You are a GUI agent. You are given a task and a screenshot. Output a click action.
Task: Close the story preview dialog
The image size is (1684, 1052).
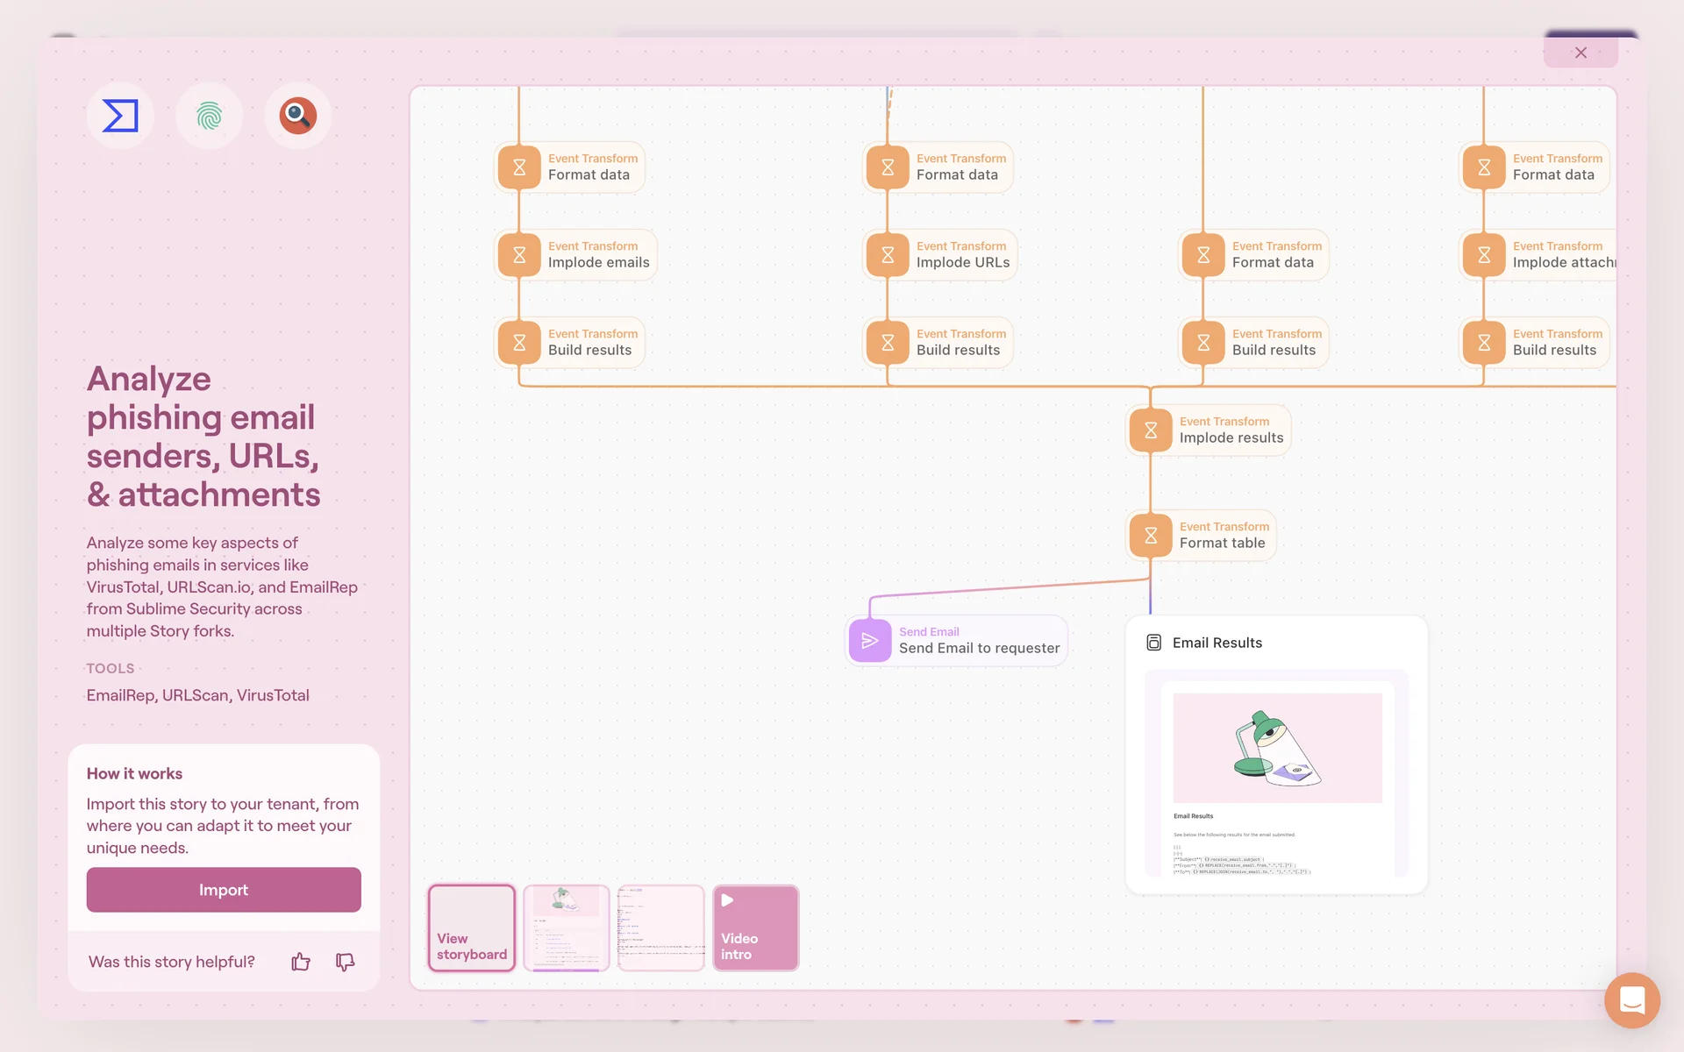pyautogui.click(x=1581, y=53)
